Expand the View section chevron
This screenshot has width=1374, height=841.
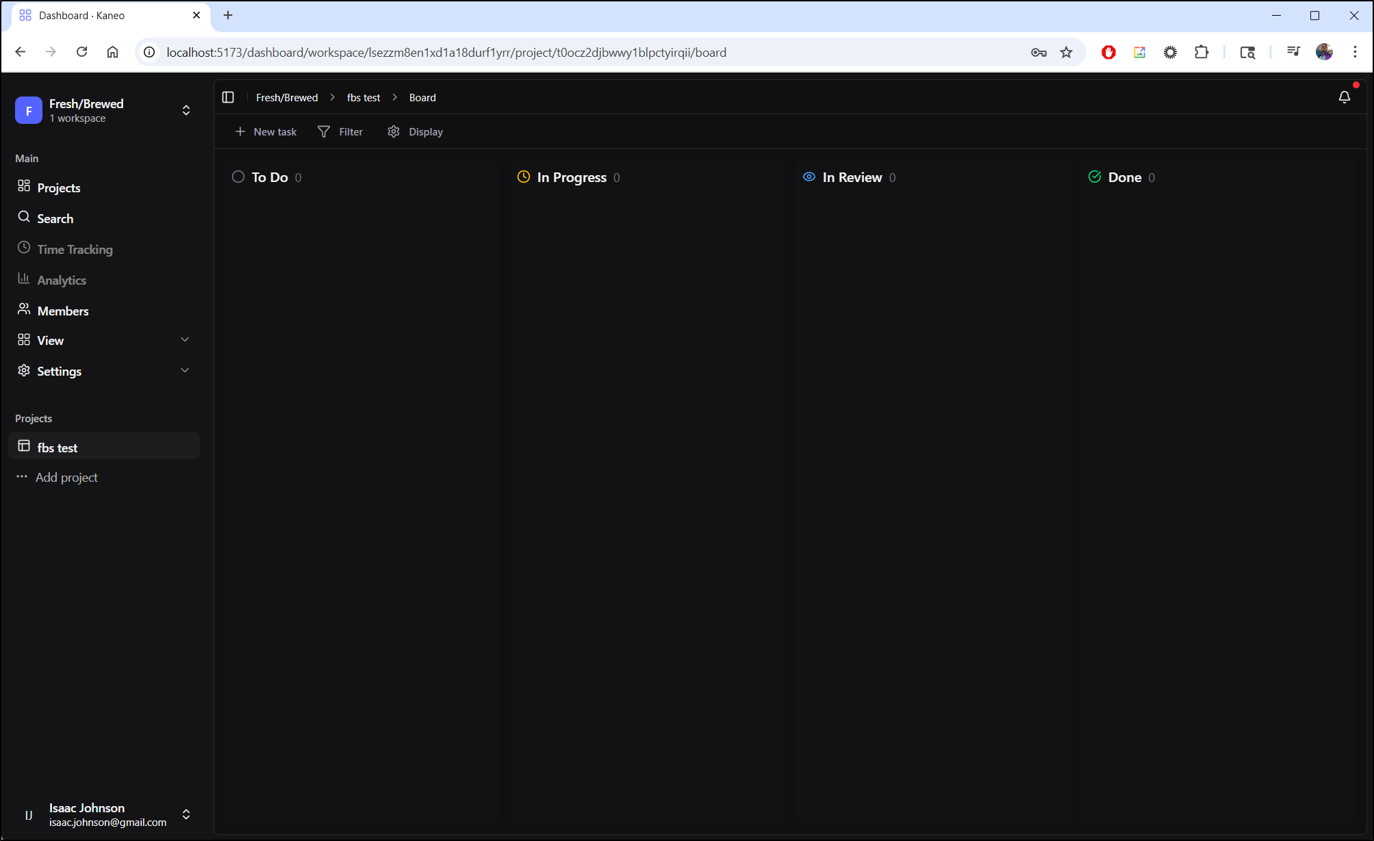click(x=185, y=339)
